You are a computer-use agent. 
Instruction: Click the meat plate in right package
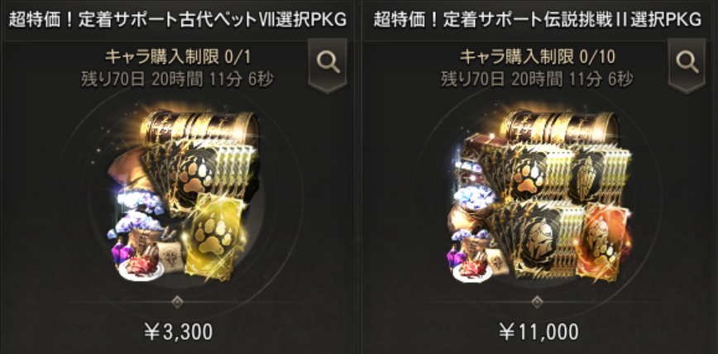(472, 270)
